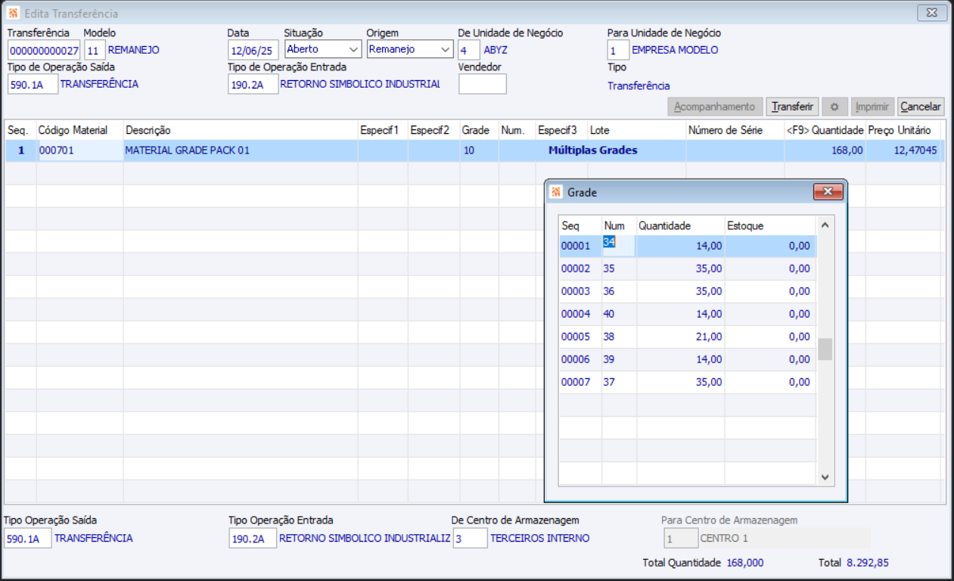The width and height of the screenshot is (954, 581).
Task: Click the <F9> Quantidade column header
Action: click(x=825, y=130)
